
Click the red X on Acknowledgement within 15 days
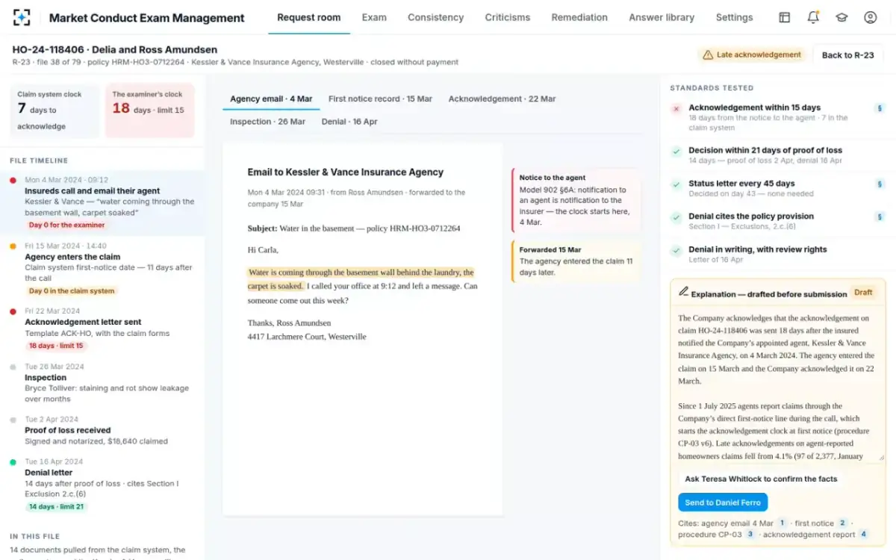(x=676, y=109)
